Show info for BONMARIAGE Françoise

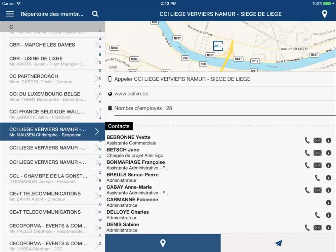tap(329, 165)
